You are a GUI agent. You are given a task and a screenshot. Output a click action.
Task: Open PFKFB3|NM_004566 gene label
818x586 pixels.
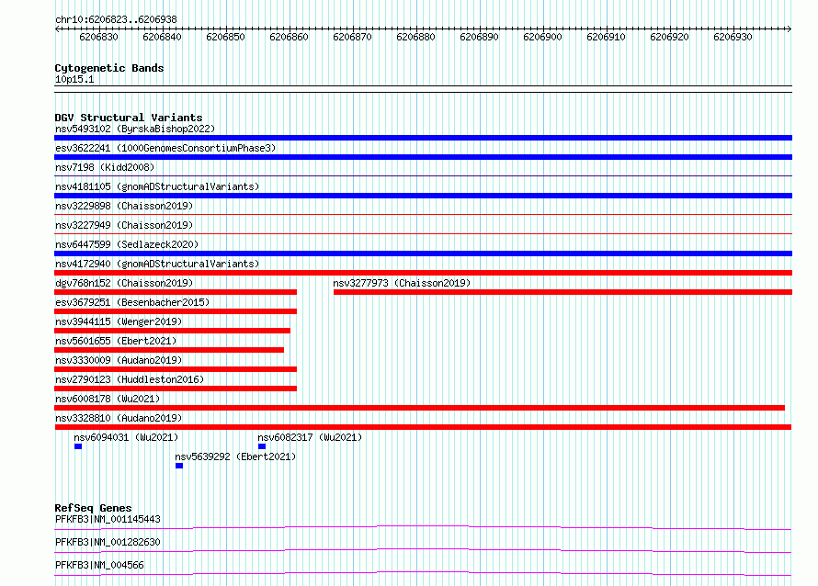point(99,565)
